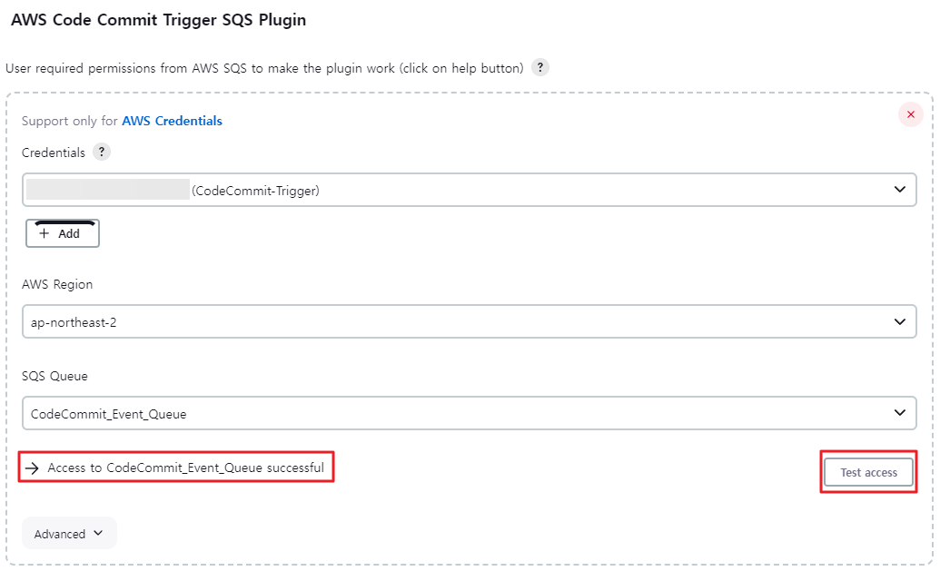
Task: Remove this SQS queue configuration block
Action: click(910, 114)
